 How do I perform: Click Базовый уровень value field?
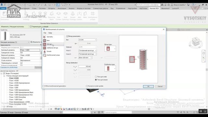pyautogui.click(x=30, y=50)
